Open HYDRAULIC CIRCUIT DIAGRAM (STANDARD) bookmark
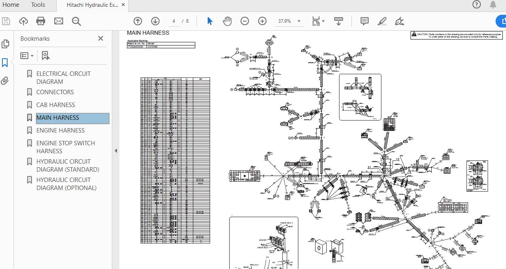This screenshot has width=506, height=269. (x=68, y=165)
